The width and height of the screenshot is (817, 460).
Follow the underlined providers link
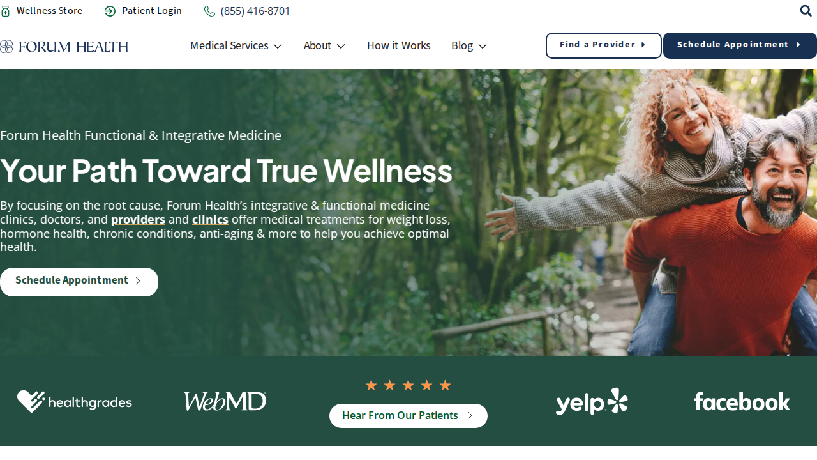coord(138,220)
